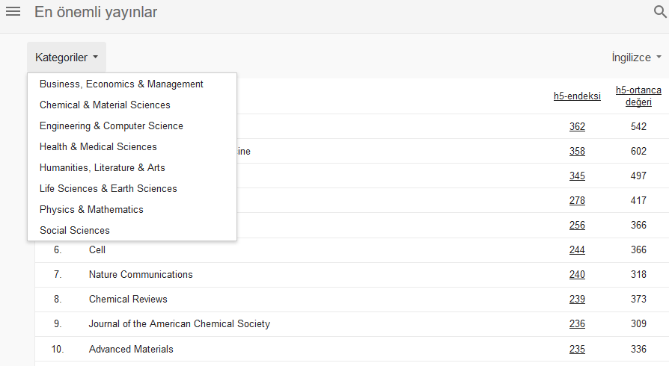This screenshot has height=366, width=669.
Task: Open the hamburger navigation menu
Action: coord(13,13)
